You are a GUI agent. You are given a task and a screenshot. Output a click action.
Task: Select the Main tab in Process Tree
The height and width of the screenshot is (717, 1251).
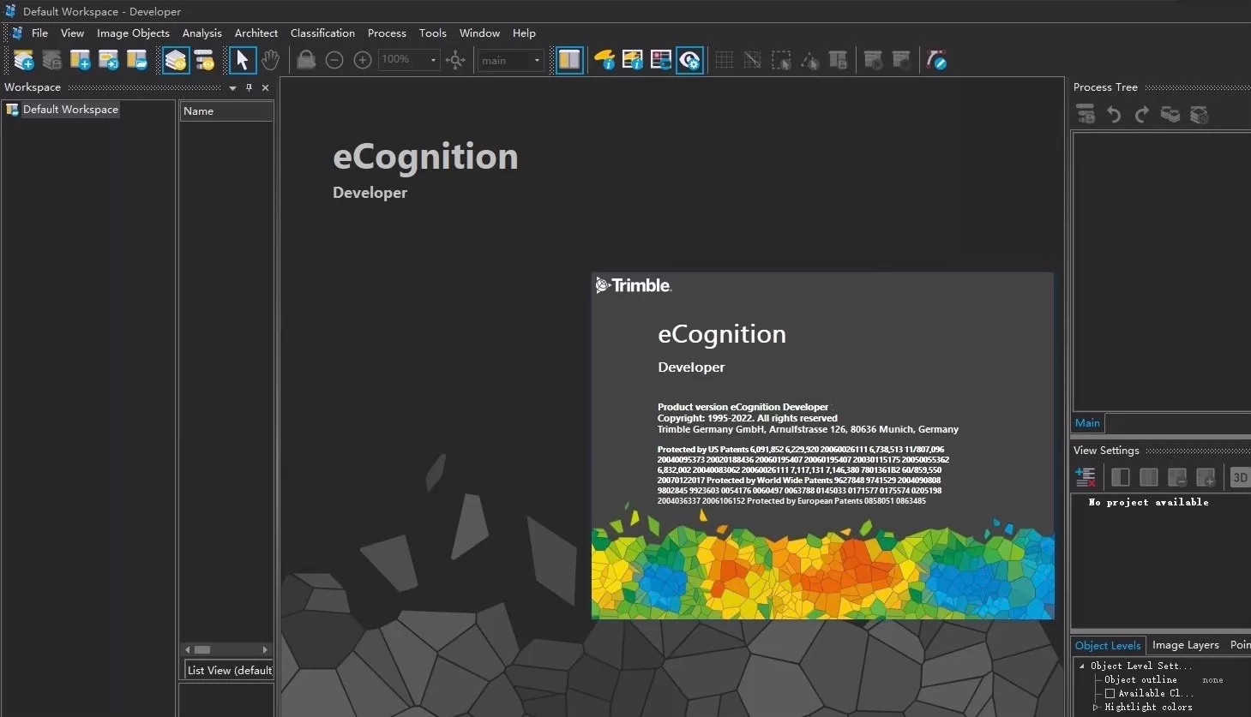point(1087,422)
